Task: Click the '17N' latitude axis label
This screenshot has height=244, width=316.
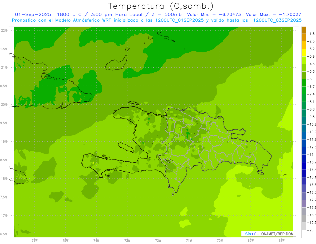Action: coord(4,216)
